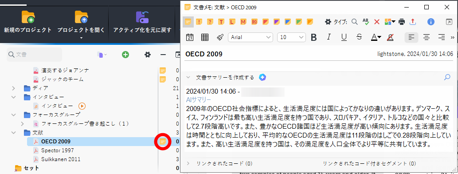Toggle underline formatting
The width and height of the screenshot is (458, 174).
pyautogui.click(x=344, y=37)
